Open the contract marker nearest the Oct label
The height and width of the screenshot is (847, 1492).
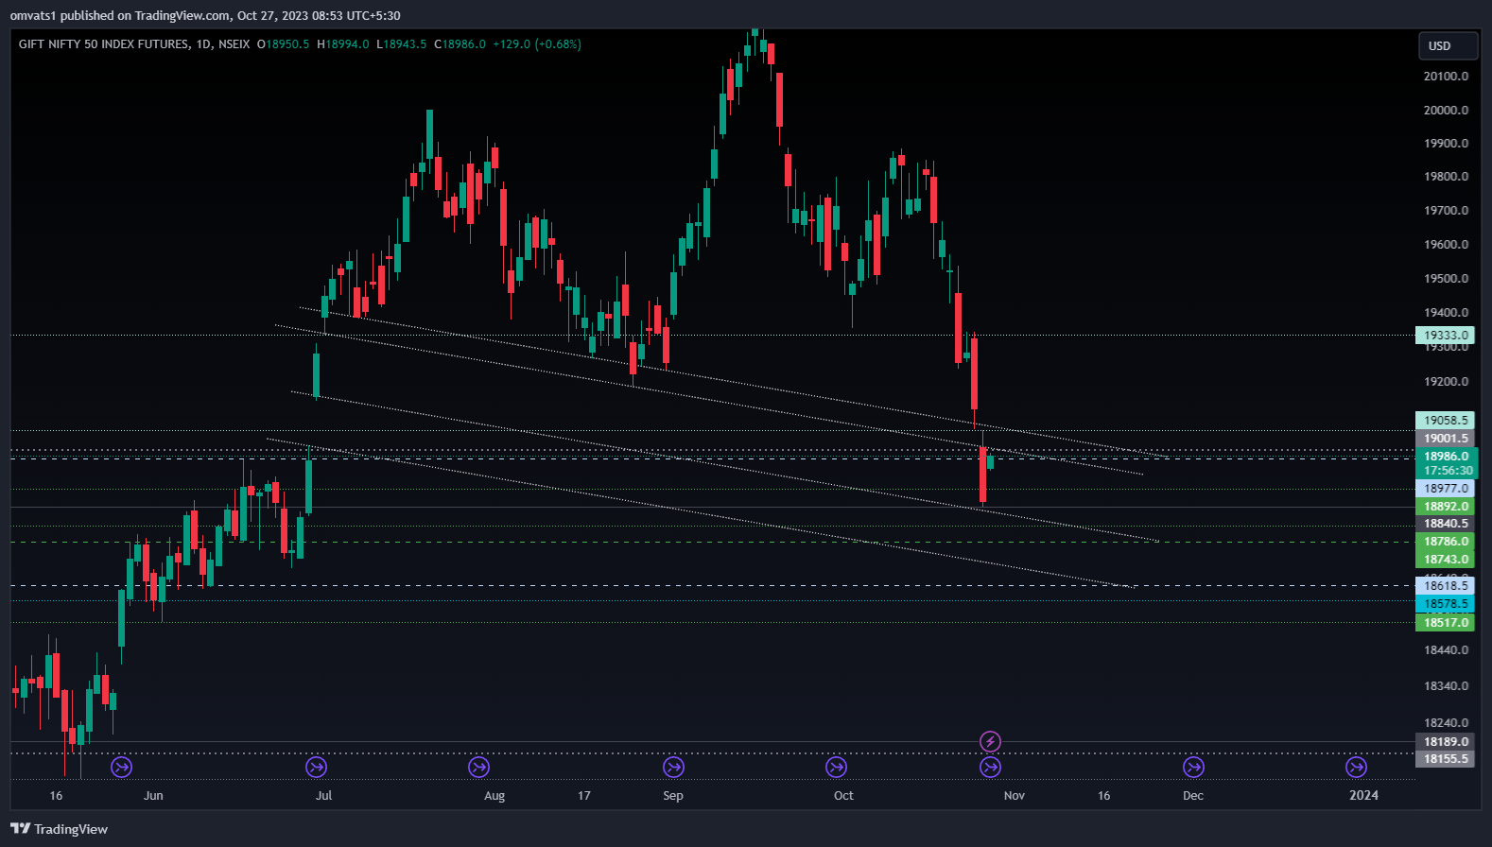point(836,767)
